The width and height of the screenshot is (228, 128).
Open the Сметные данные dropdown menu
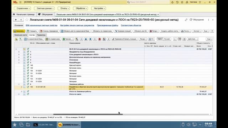click(44, 9)
